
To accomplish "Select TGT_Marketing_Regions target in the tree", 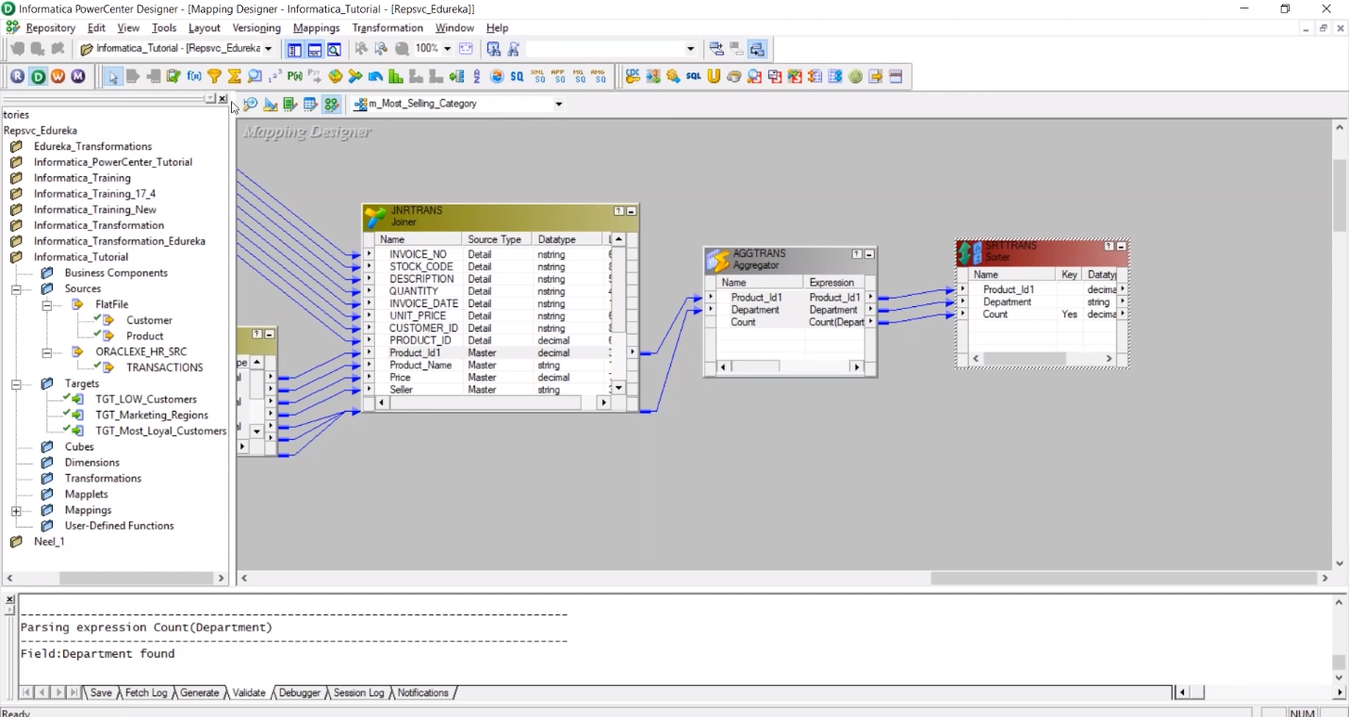I will (x=151, y=416).
